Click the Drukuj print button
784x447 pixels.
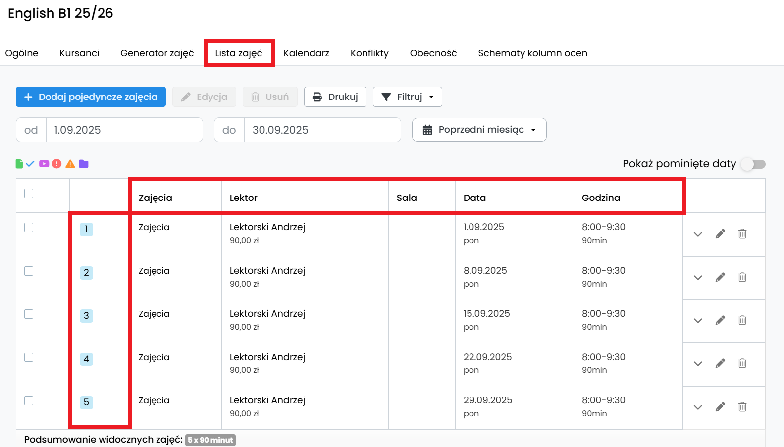335,97
